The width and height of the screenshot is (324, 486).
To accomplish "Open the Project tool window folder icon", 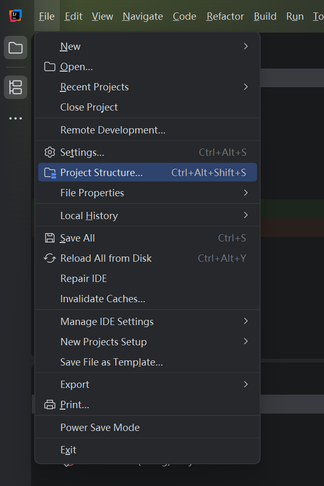I will coord(16,48).
